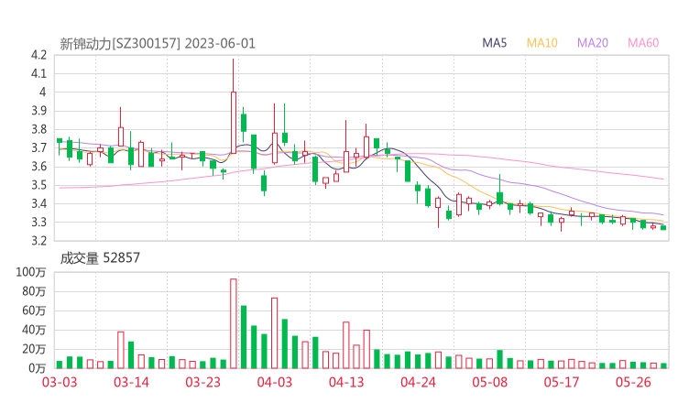This screenshot has width=678, height=403.
Task: Click the 04-24 date label
Action: click(x=418, y=382)
